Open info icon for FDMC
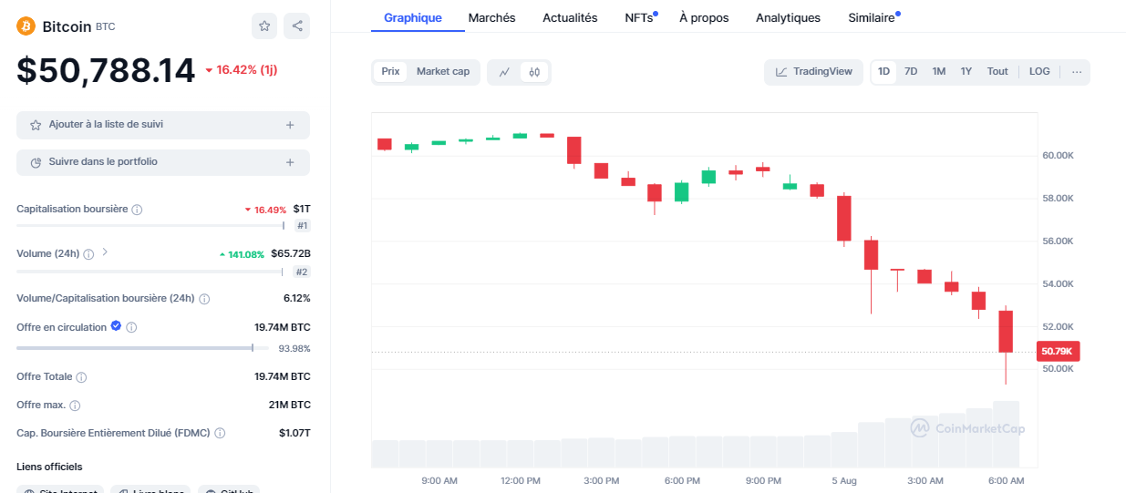1126x493 pixels. coord(220,434)
